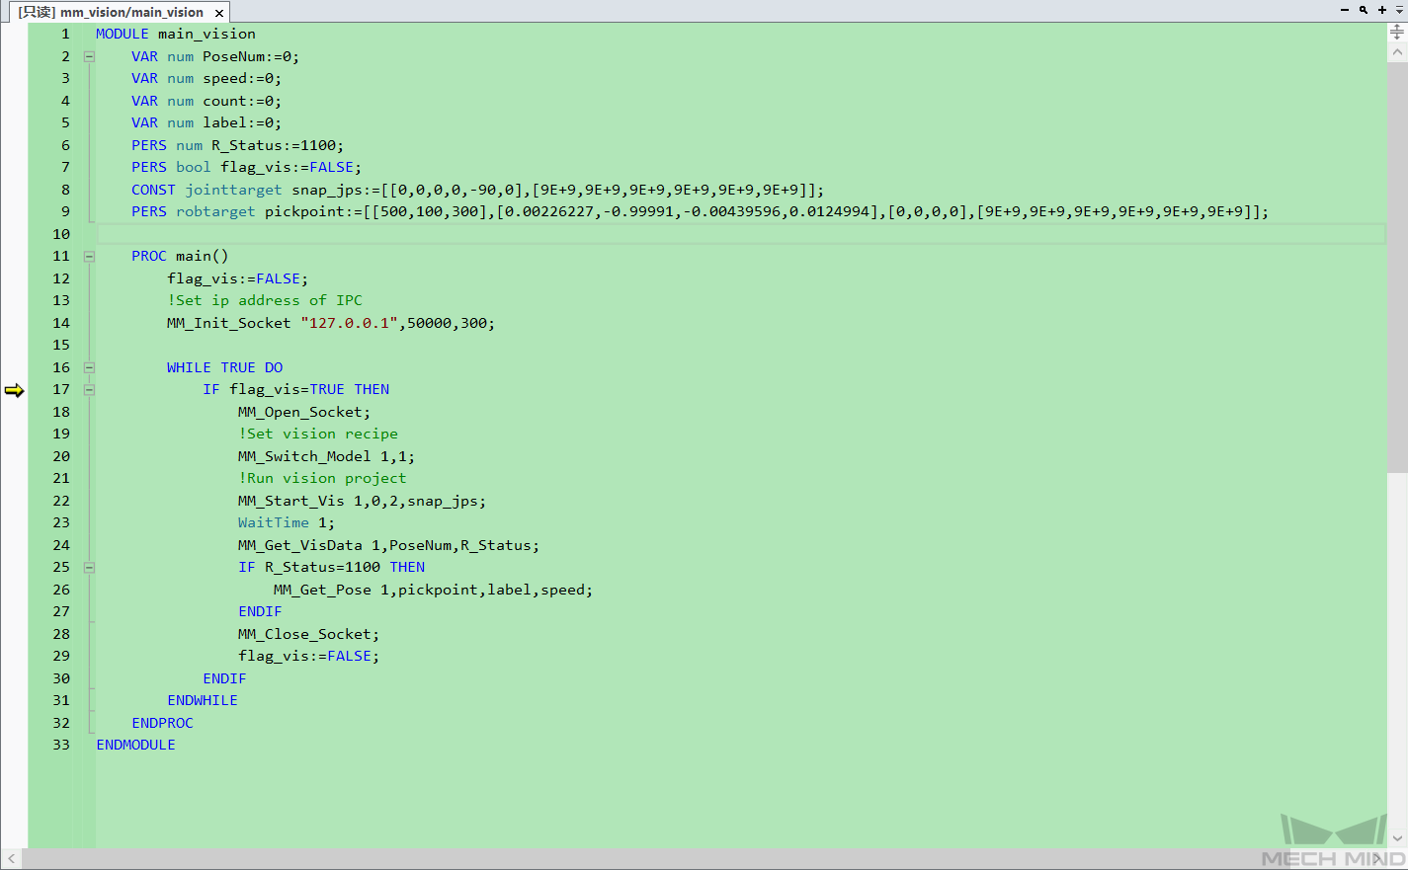The width and height of the screenshot is (1408, 870).
Task: Open the active documents dropdown arrow
Action: pos(1399,10)
